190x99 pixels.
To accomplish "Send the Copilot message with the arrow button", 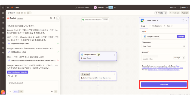I will tap(56, 91).
